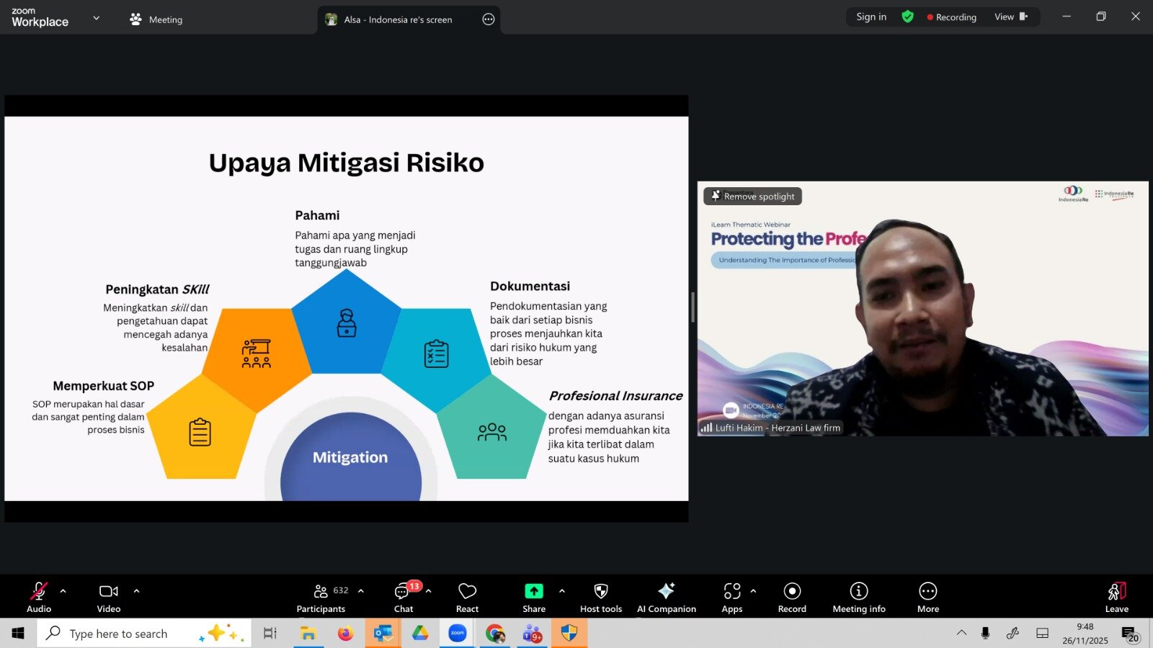Switch to the Meeting tab
Viewport: 1153px width, 648px height.
coord(156,20)
